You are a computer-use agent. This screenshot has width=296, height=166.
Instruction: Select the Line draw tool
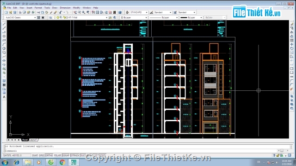click(4, 24)
